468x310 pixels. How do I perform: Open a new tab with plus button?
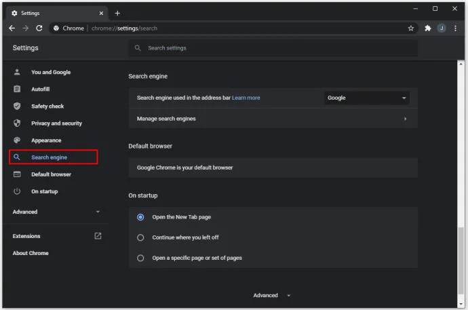[x=117, y=13]
